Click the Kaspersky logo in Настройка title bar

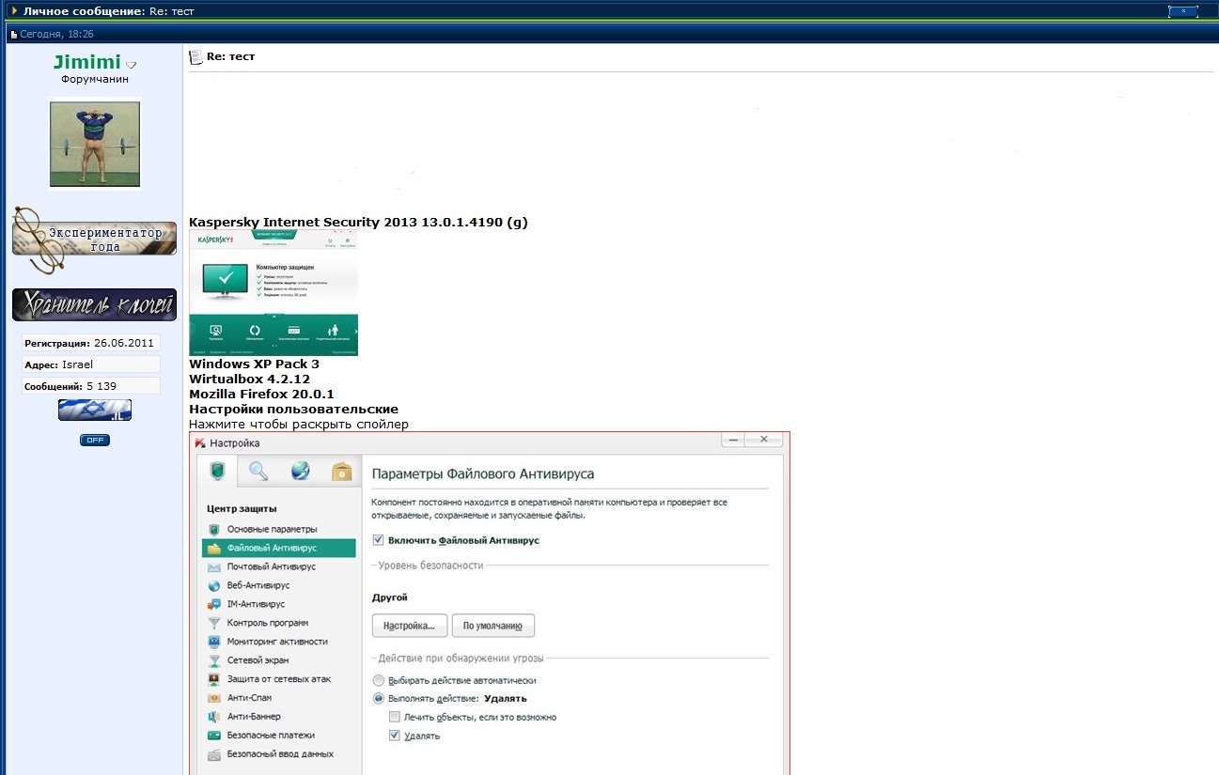tap(200, 442)
